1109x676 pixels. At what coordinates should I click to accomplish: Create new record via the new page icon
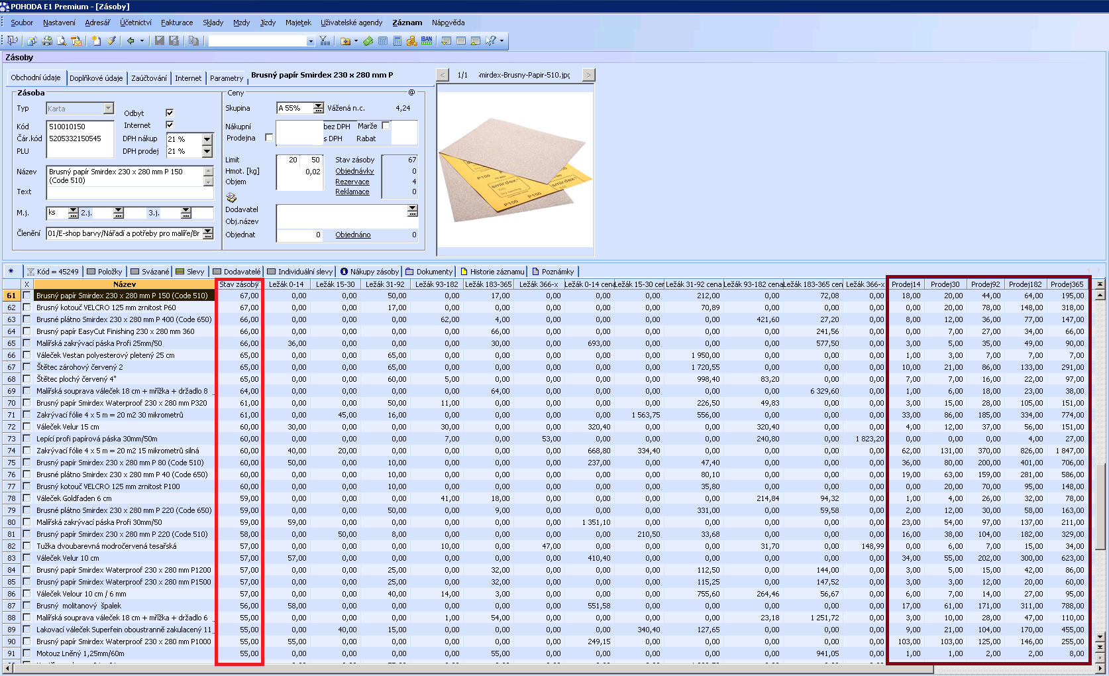[97, 40]
